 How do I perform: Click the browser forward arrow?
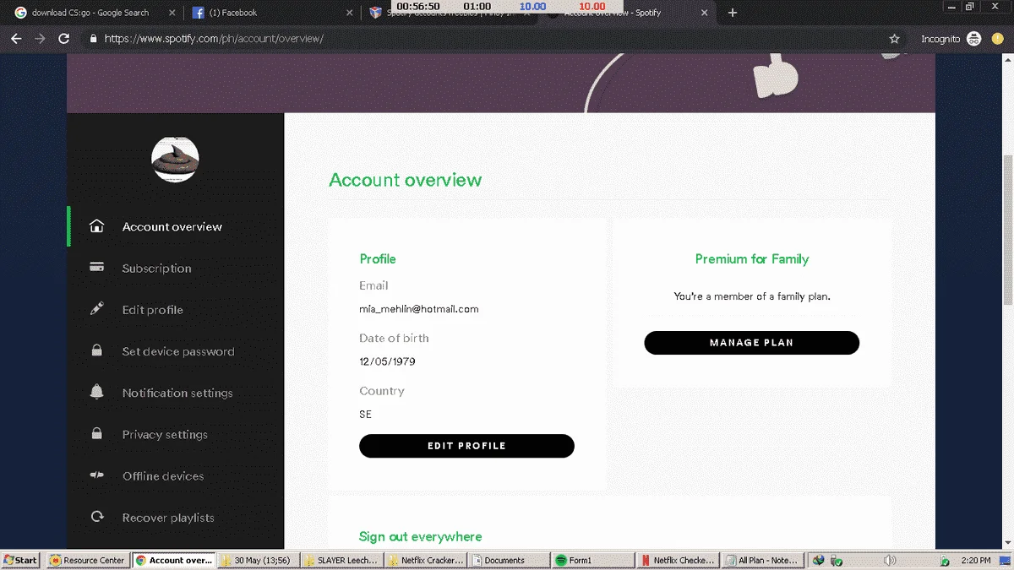tap(40, 39)
